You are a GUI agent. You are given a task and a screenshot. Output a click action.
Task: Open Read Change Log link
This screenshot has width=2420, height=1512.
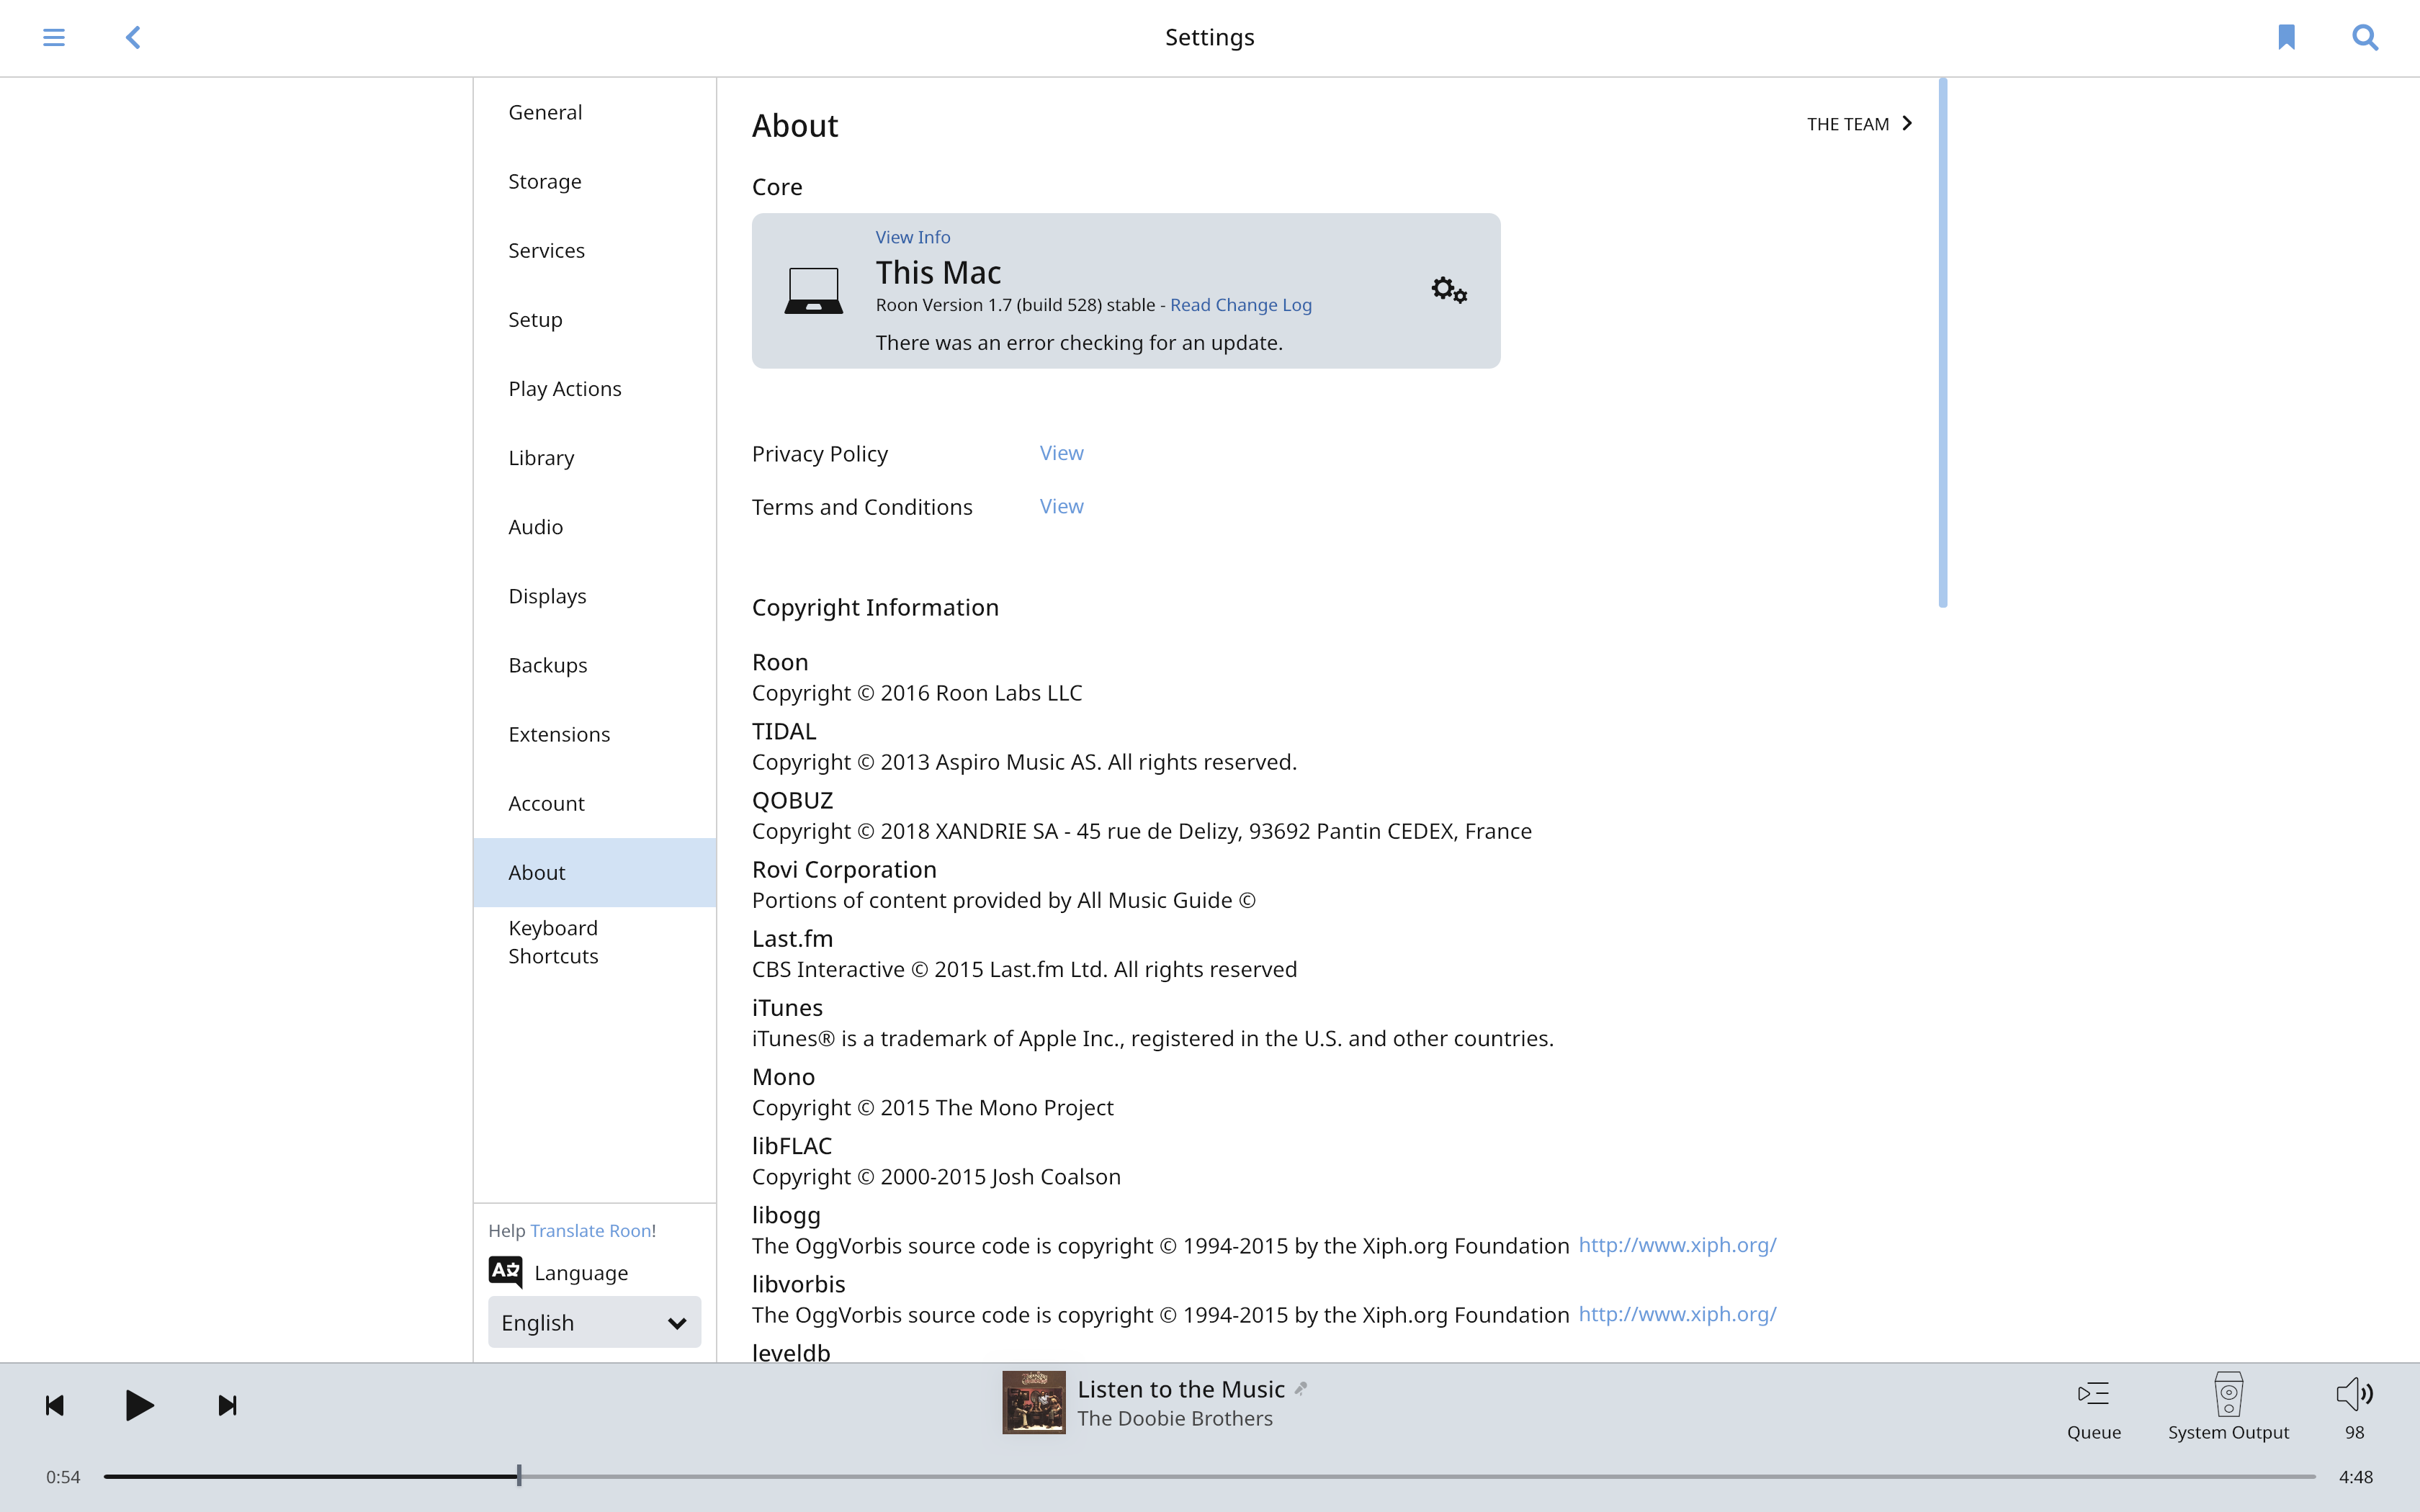(1240, 305)
